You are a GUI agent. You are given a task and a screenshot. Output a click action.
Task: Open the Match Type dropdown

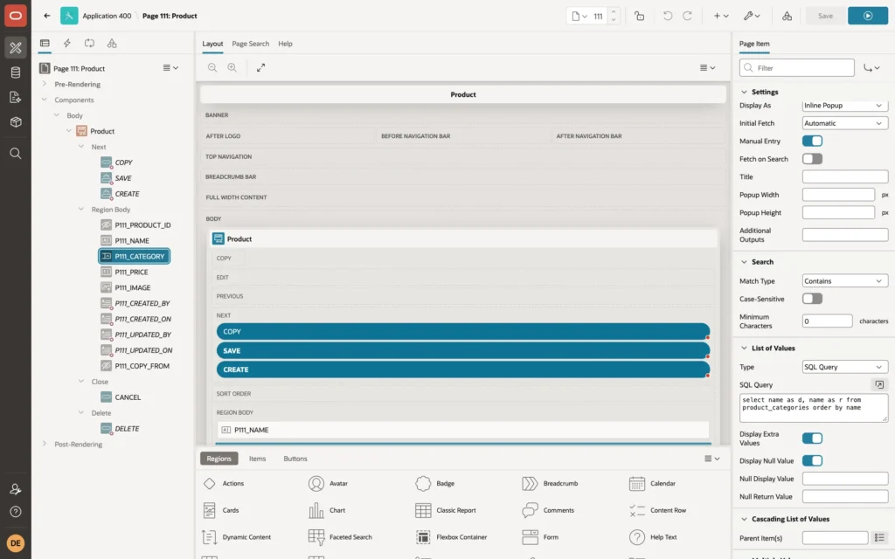(845, 281)
